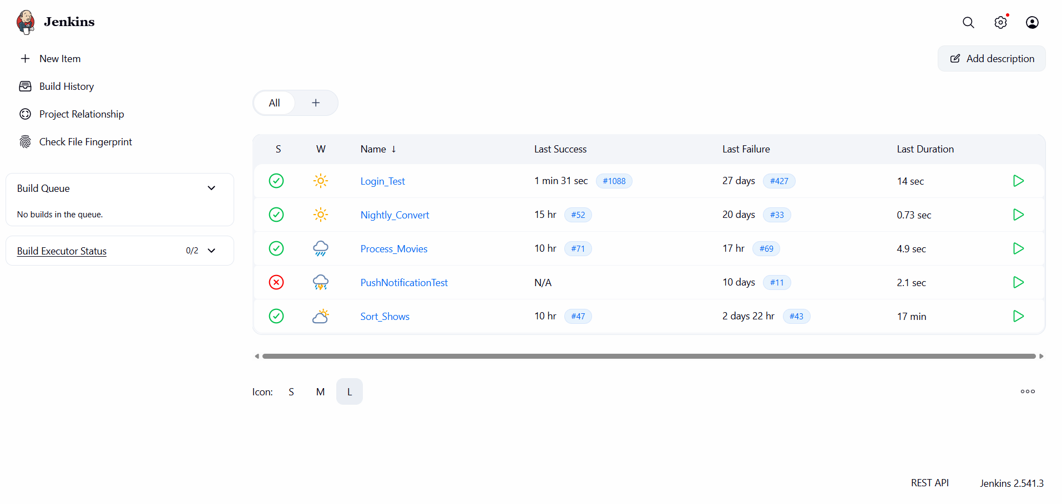1062x504 pixels.
Task: Click the horizontal table scrollbar
Action: pyautogui.click(x=649, y=356)
